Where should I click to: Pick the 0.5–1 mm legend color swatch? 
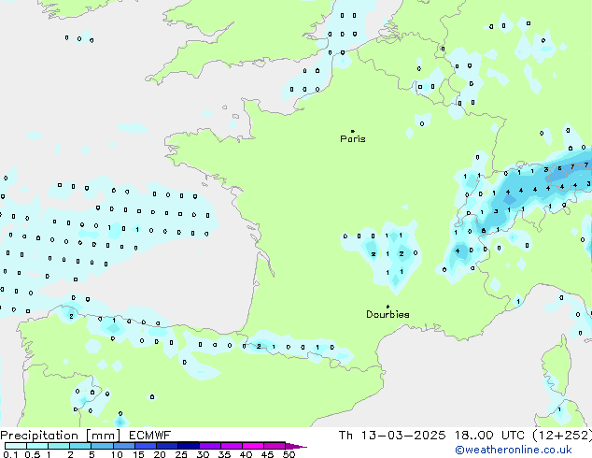(37, 446)
